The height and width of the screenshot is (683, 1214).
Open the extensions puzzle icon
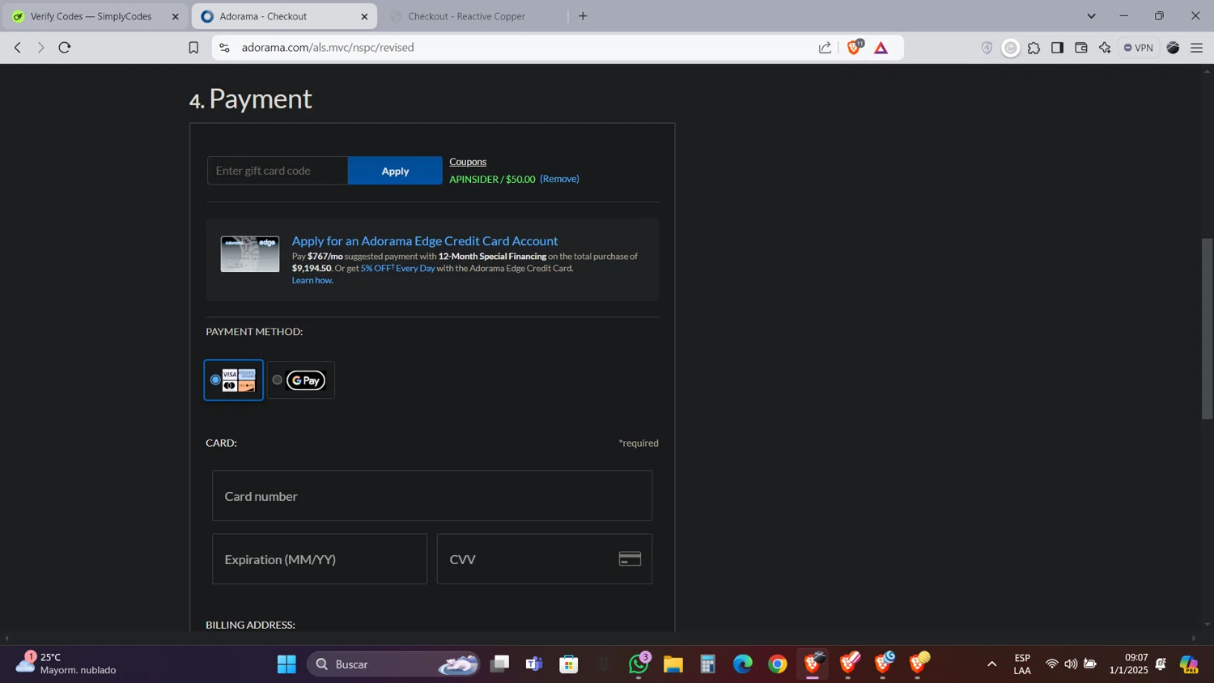point(1034,48)
